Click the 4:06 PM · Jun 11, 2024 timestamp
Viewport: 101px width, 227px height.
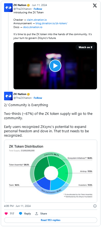click(17, 206)
